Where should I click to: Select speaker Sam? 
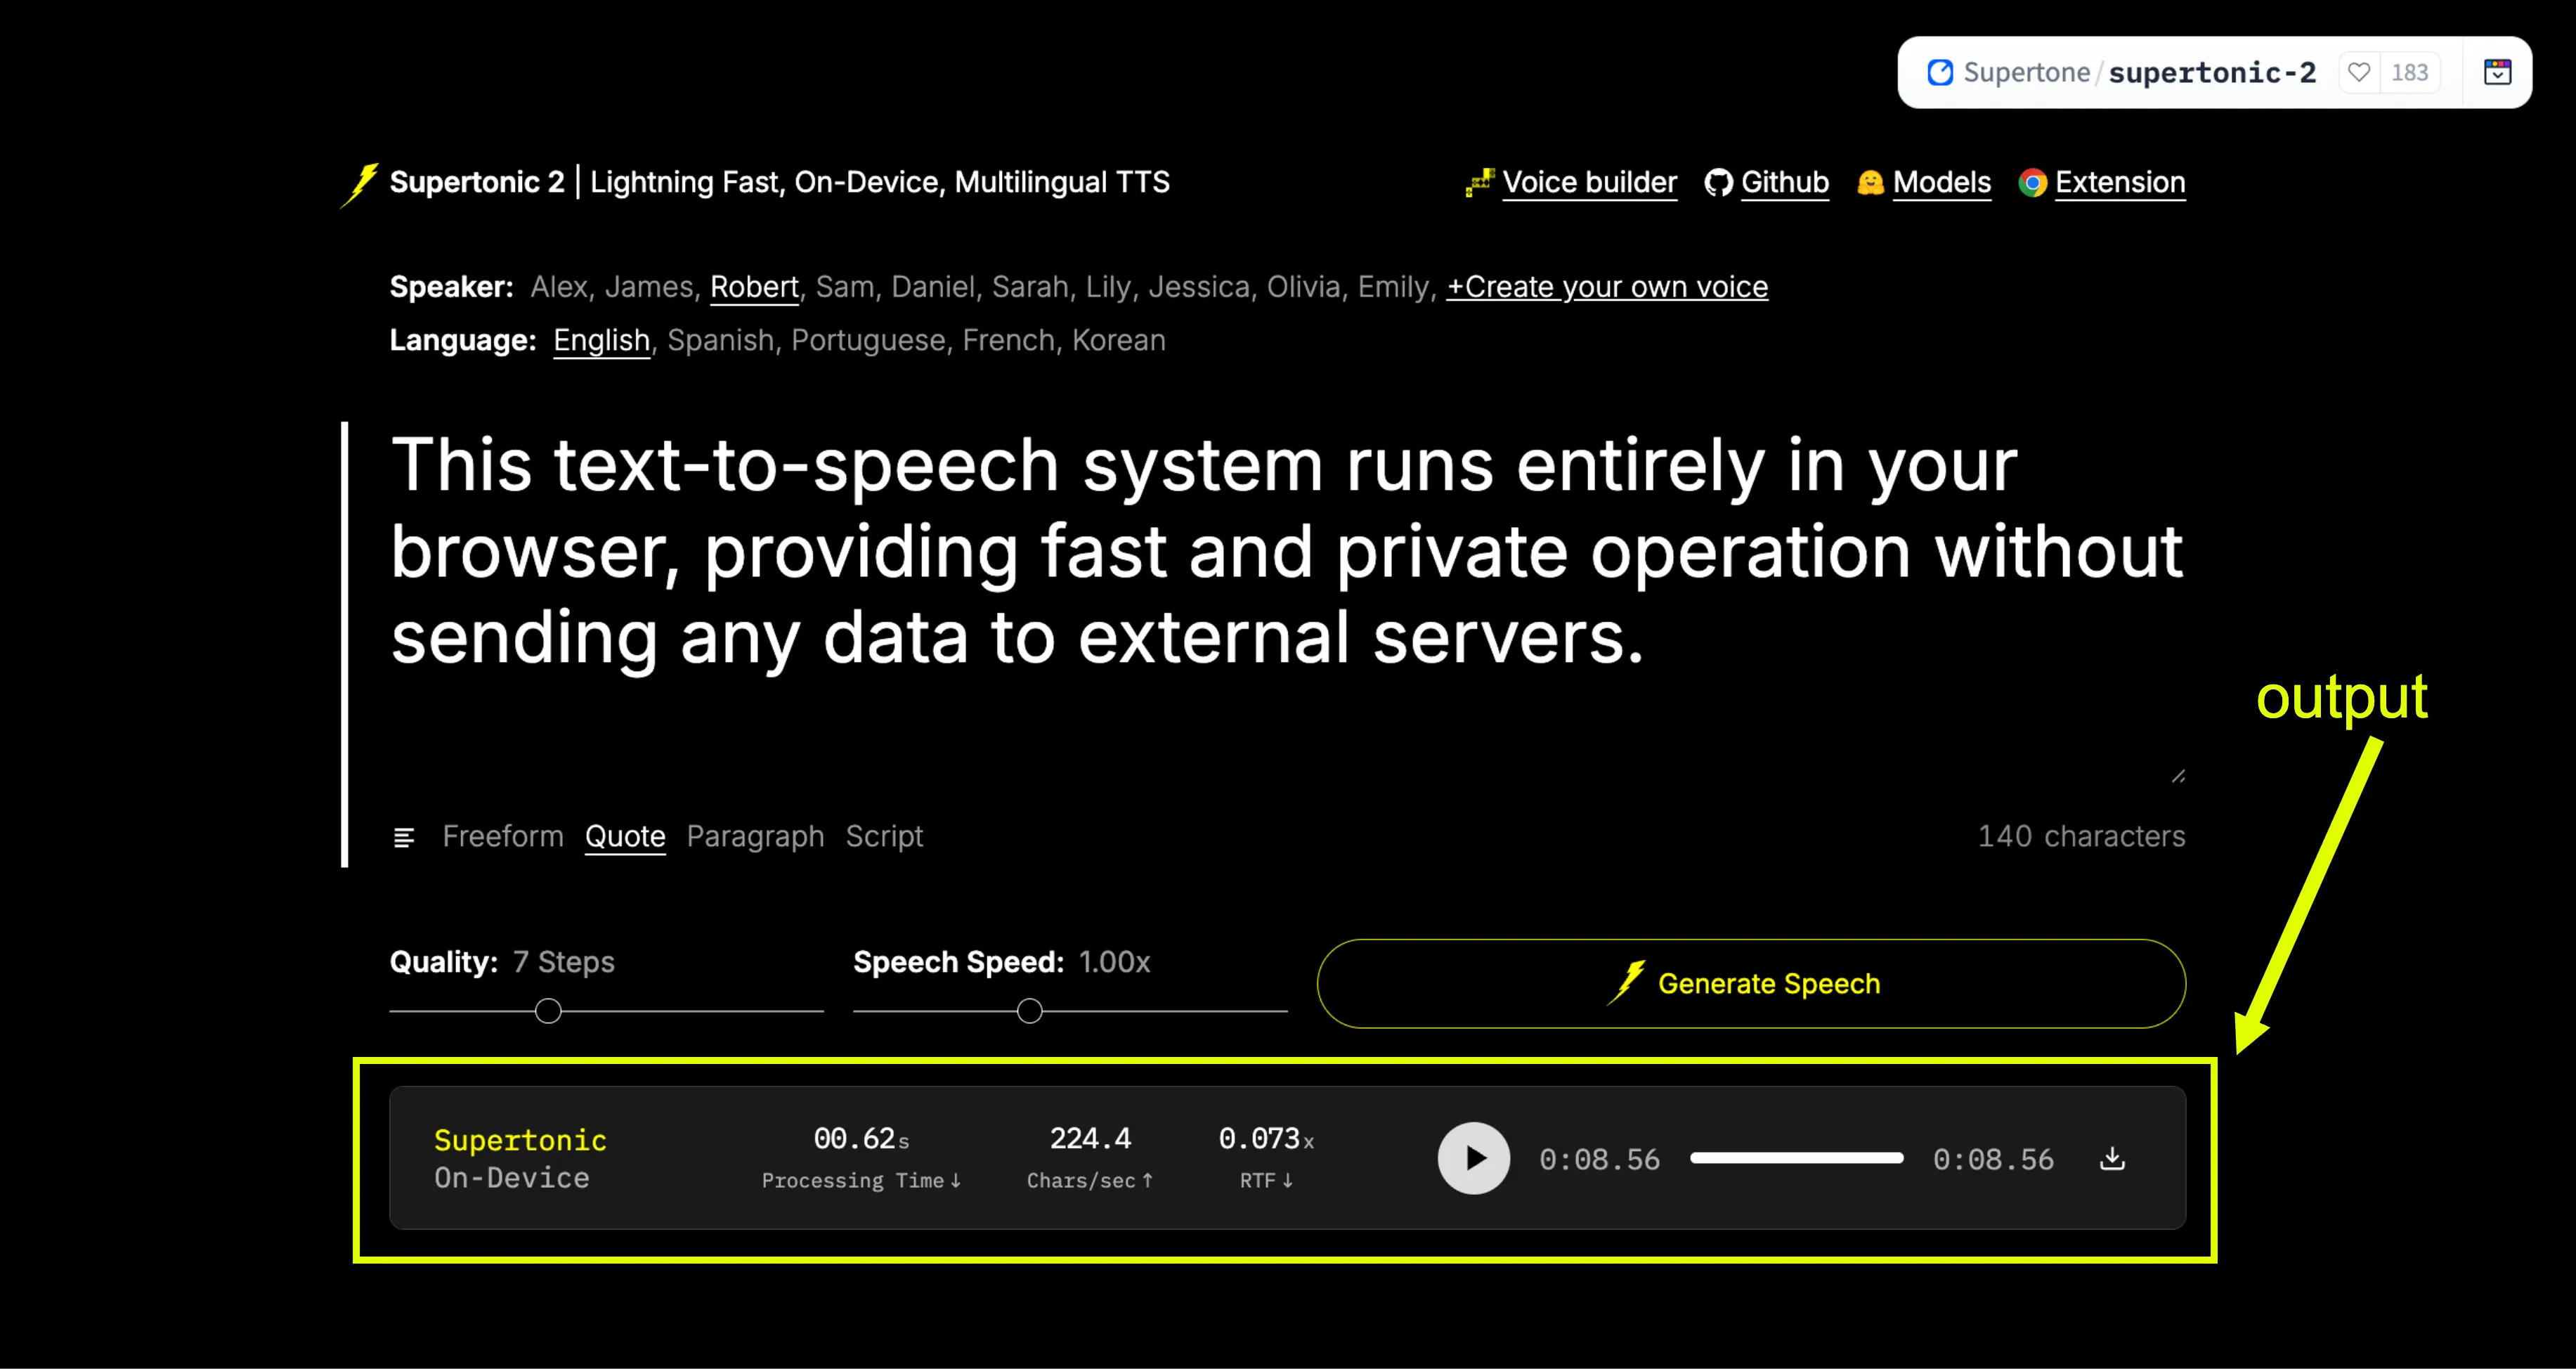tap(845, 287)
